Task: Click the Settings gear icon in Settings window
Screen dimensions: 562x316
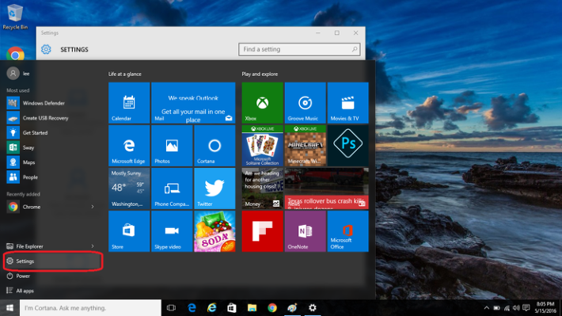Action: click(x=46, y=49)
